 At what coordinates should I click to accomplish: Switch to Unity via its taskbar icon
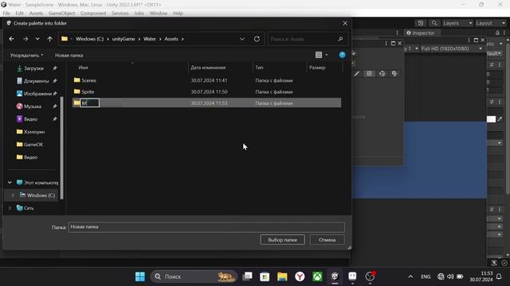pyautogui.click(x=335, y=276)
